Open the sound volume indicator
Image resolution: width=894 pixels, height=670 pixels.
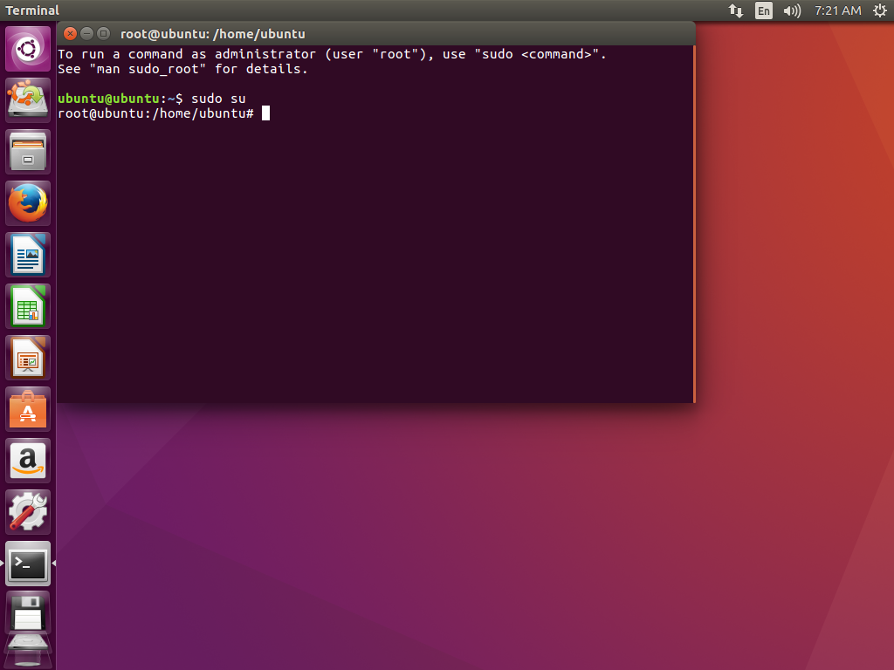(792, 10)
